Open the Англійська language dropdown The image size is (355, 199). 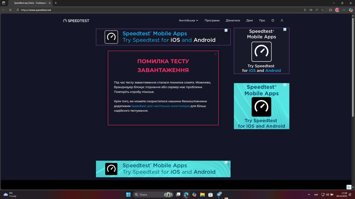click(x=189, y=20)
